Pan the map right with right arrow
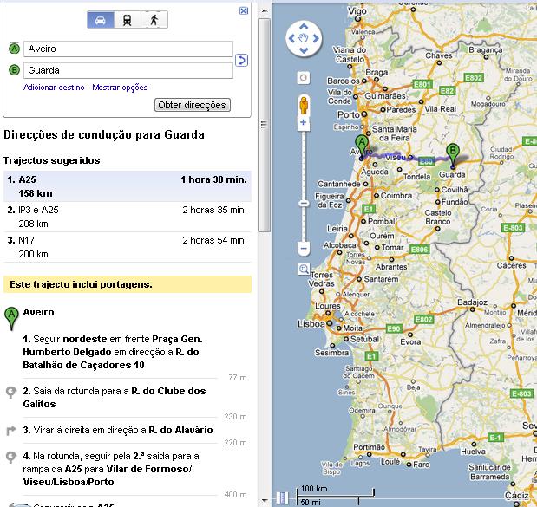Screen dimensions: 537x507 316,38
